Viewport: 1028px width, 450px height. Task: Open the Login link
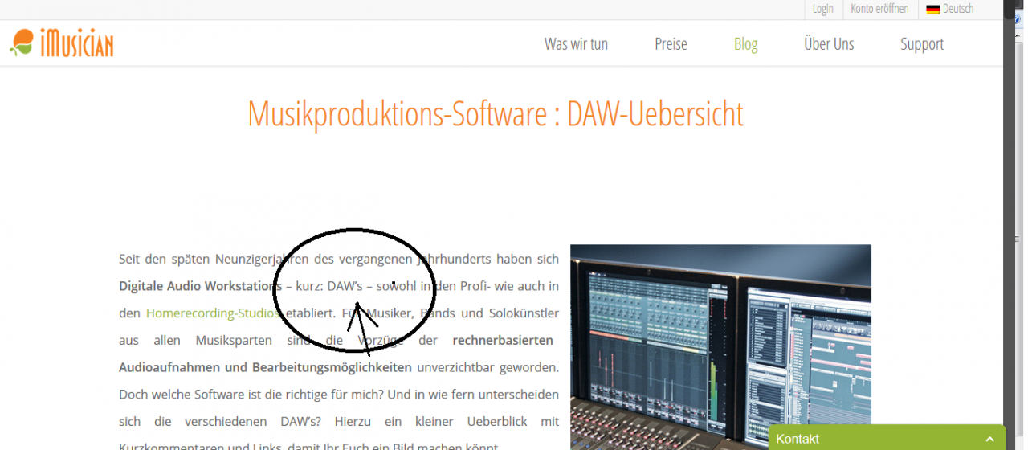822,9
